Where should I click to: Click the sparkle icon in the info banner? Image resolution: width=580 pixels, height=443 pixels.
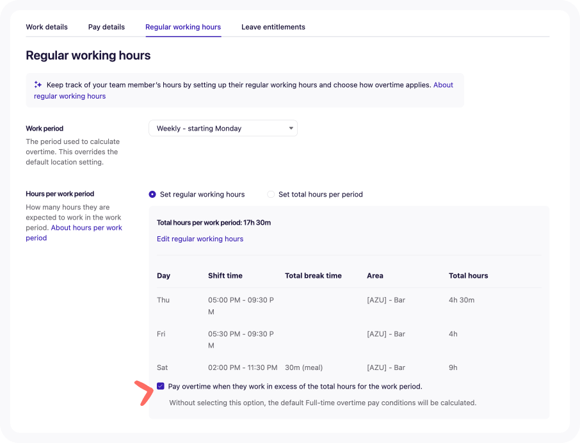[x=38, y=85]
